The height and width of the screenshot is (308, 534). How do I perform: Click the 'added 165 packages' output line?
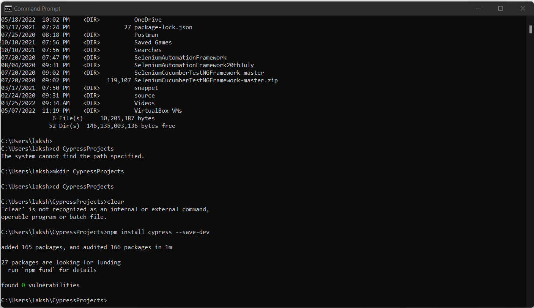click(87, 247)
